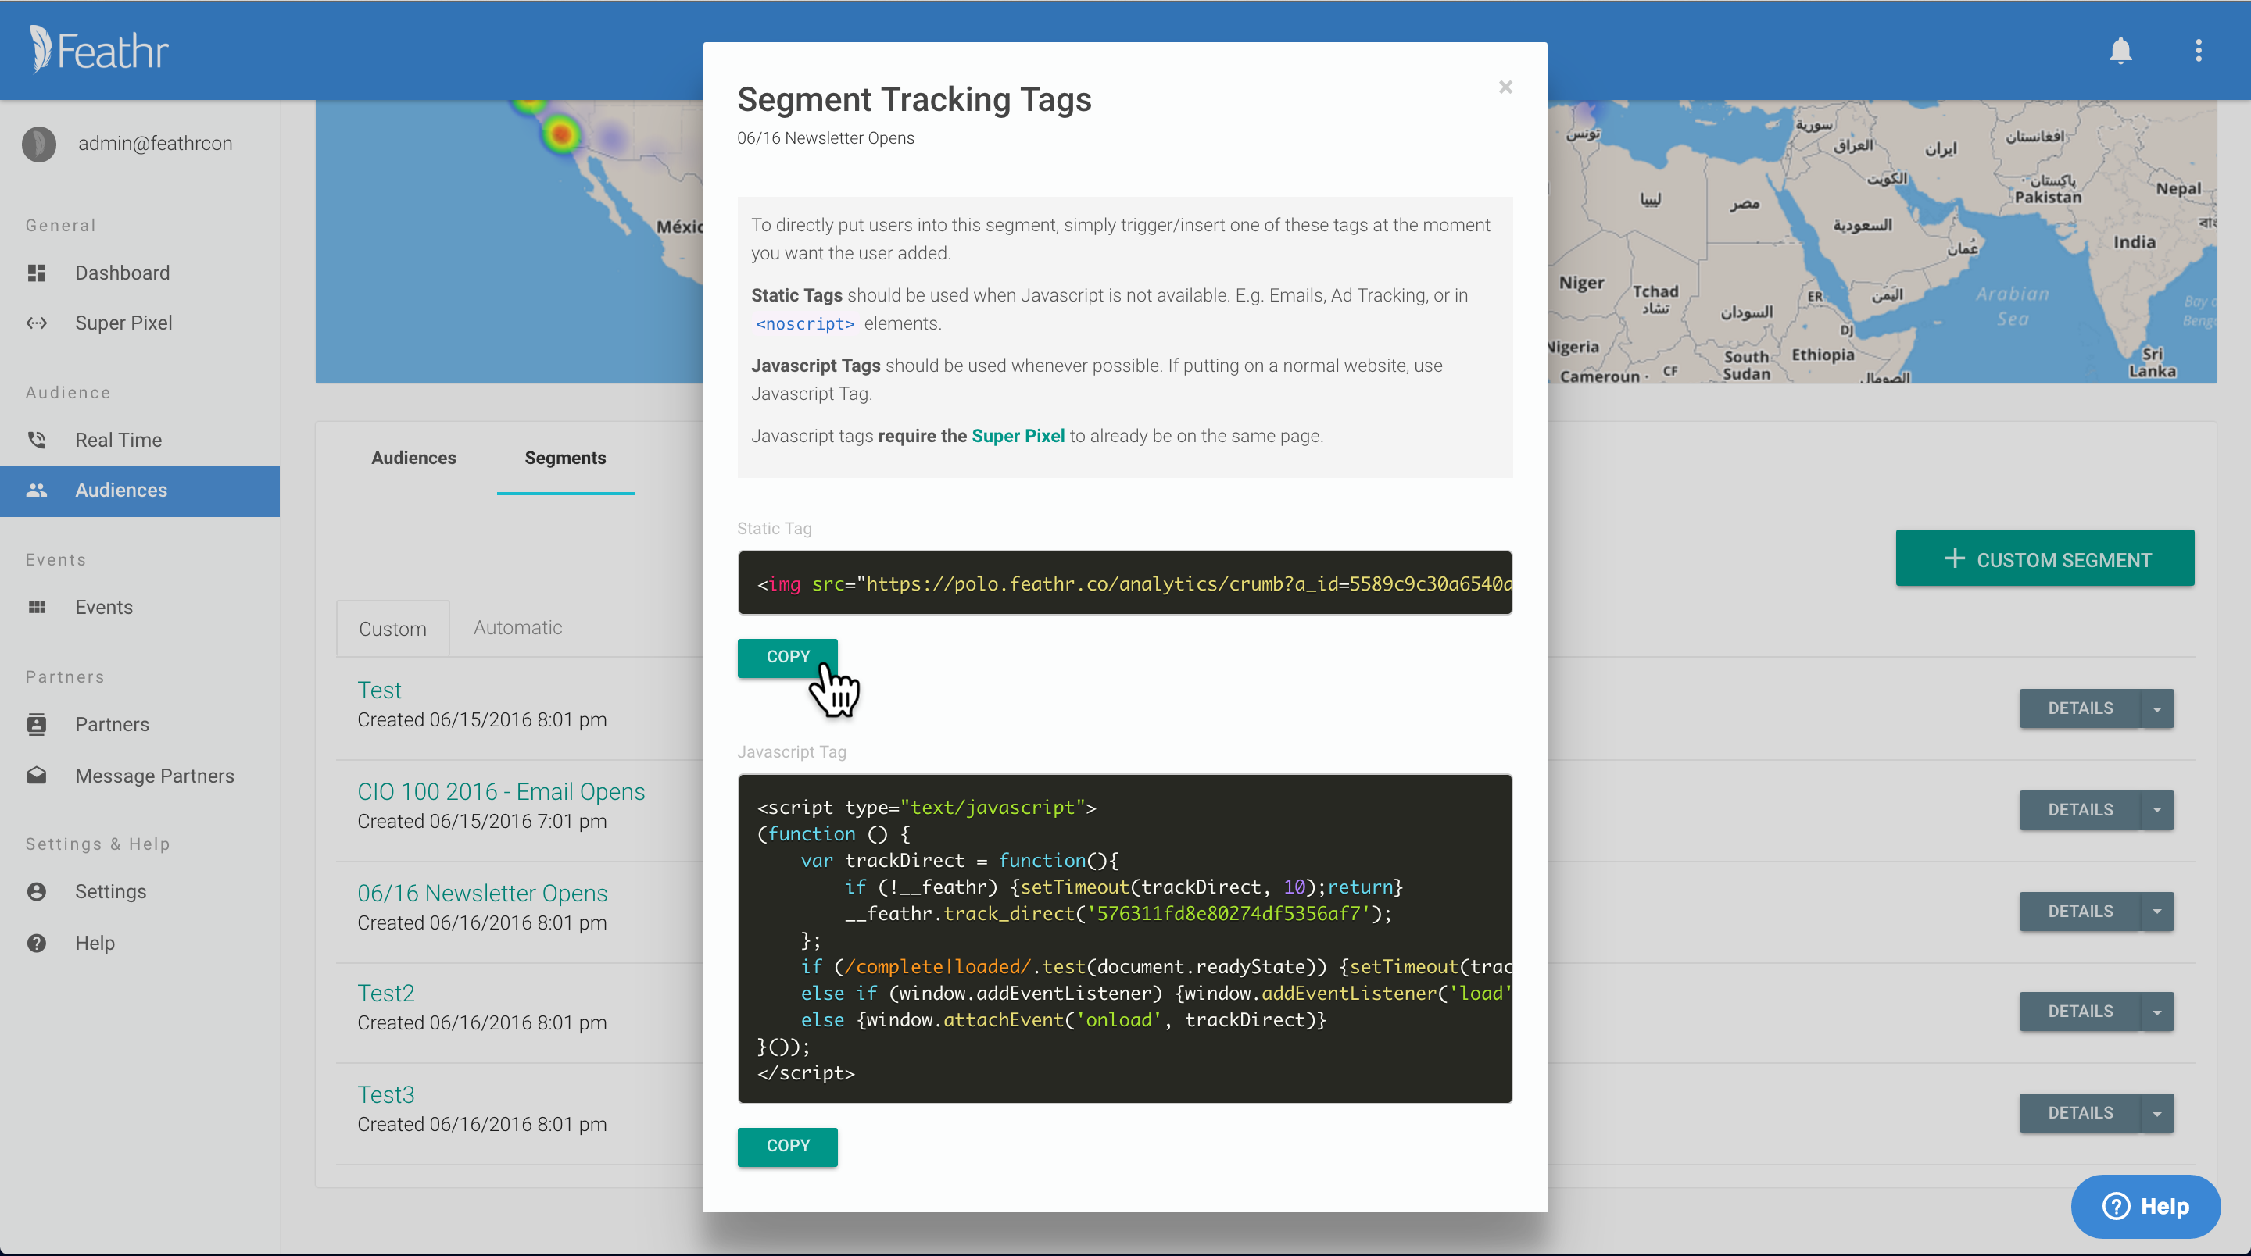The width and height of the screenshot is (2251, 1256).
Task: Select the Segments tab
Action: click(x=565, y=458)
